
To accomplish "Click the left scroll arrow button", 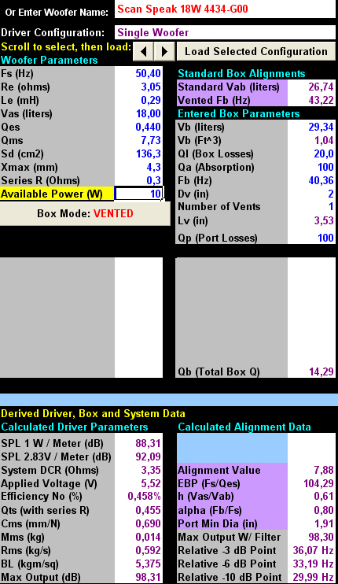I will (144, 51).
